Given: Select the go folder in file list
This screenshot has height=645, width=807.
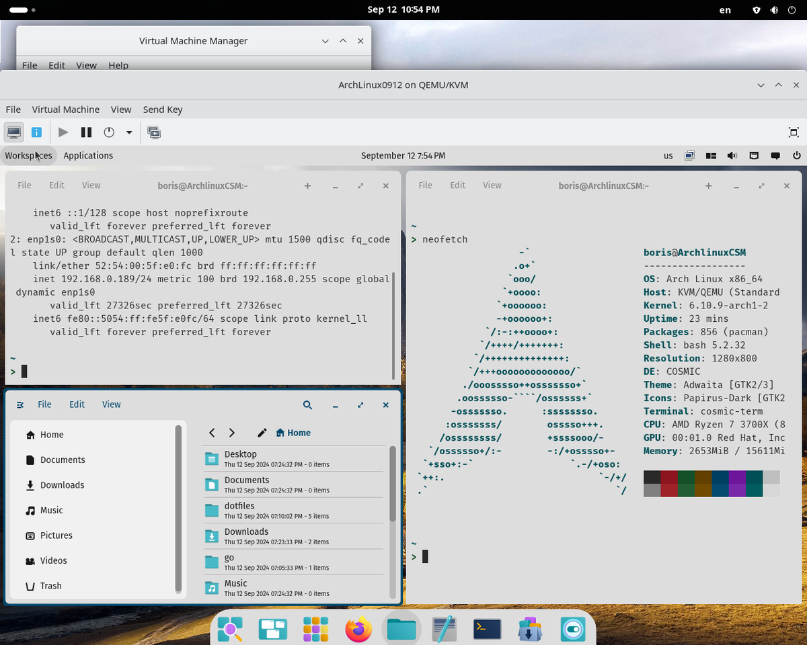Looking at the screenshot, I should 294,562.
